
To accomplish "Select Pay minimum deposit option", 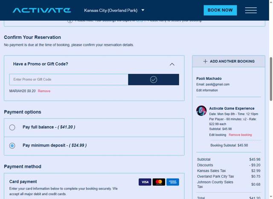I will pyautogui.click(x=12, y=146).
